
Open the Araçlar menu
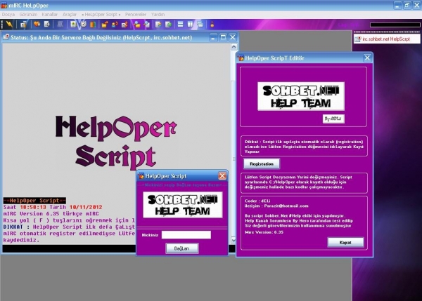[70, 15]
